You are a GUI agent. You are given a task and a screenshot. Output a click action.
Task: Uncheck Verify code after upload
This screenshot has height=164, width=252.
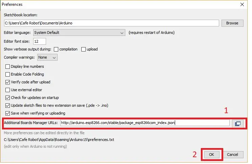point(7,82)
